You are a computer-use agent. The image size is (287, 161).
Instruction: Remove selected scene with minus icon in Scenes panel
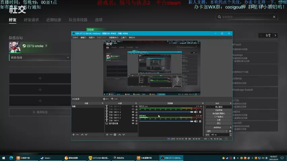(x=77, y=135)
